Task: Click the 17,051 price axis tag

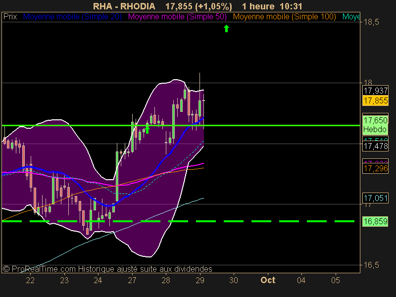Action: pos(376,198)
